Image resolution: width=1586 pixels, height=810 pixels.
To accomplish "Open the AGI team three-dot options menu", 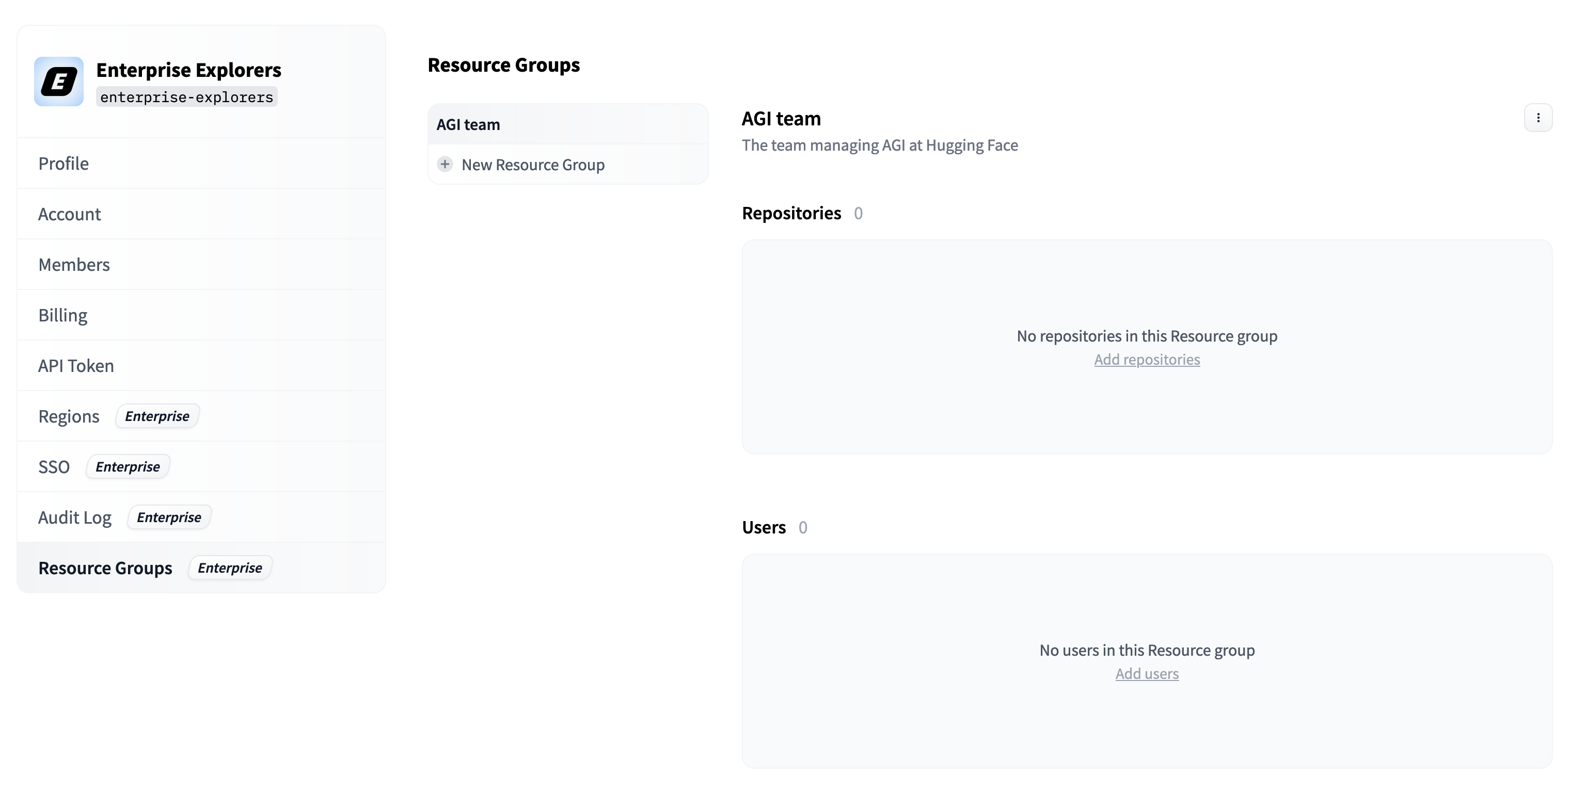I will 1537,118.
